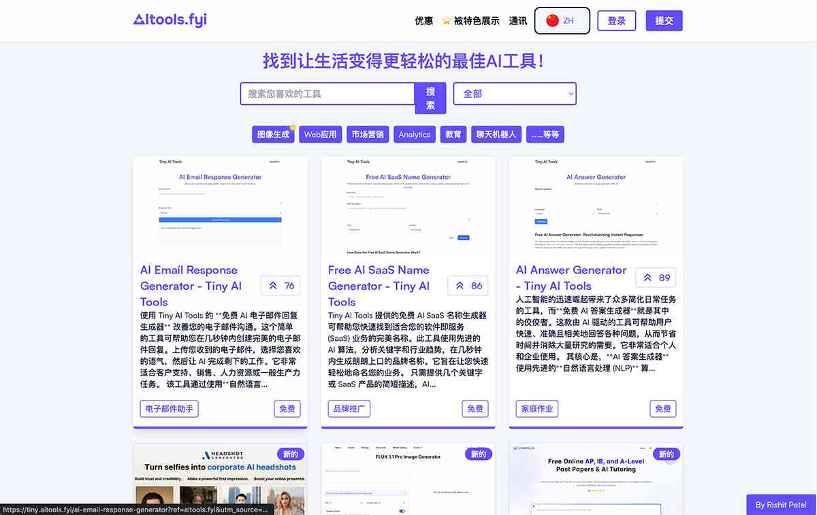Image resolution: width=817 pixels, height=515 pixels.
Task: Select the 聊天机器人 category tag
Action: (496, 134)
